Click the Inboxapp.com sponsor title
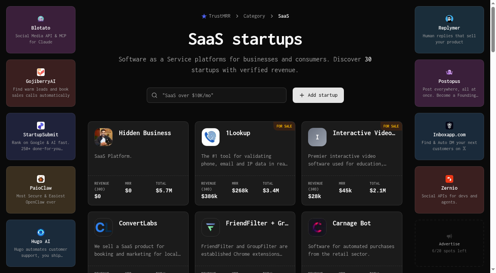496x273 pixels. click(x=449, y=135)
